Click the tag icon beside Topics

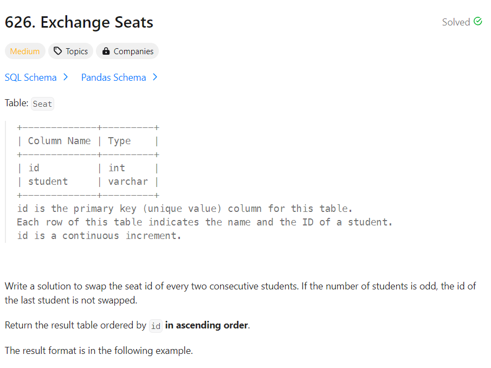click(57, 51)
